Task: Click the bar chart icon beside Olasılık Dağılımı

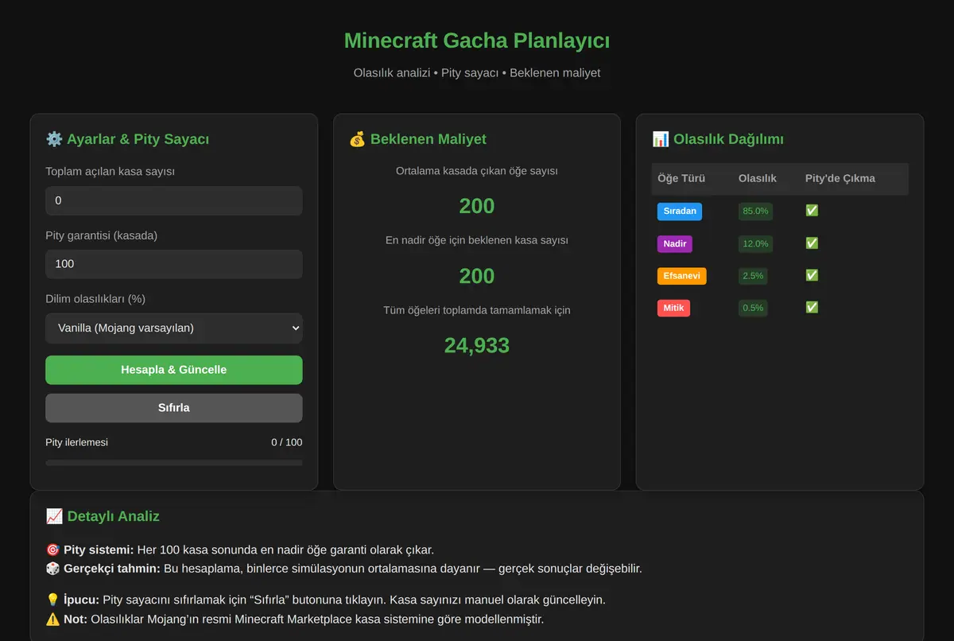Action: point(660,139)
